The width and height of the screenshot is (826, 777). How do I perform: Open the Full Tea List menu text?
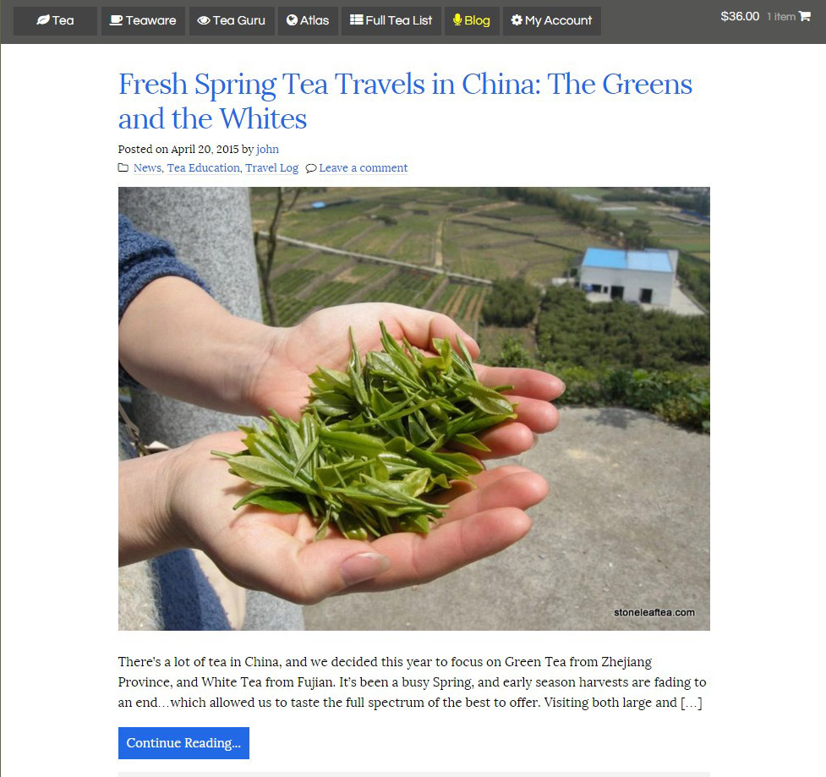click(x=399, y=20)
